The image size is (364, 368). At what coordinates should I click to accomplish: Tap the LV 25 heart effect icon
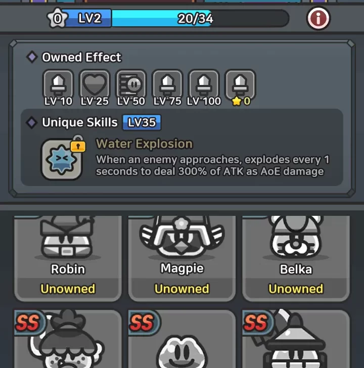tap(95, 84)
